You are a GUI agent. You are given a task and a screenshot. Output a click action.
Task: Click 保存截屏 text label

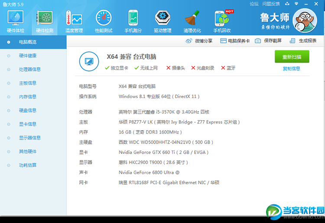[x=273, y=41]
